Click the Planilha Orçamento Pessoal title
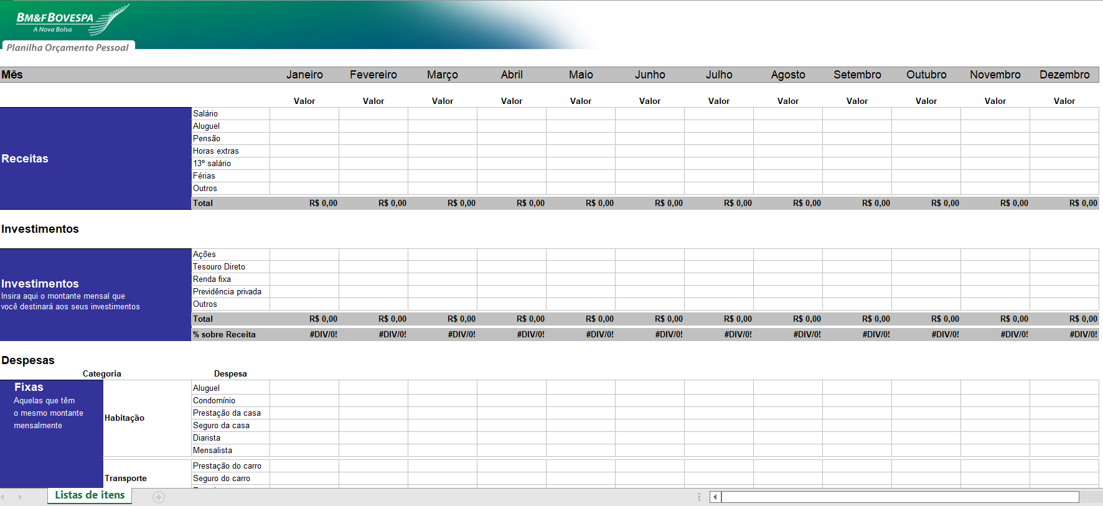Image resolution: width=1103 pixels, height=506 pixels. point(68,47)
